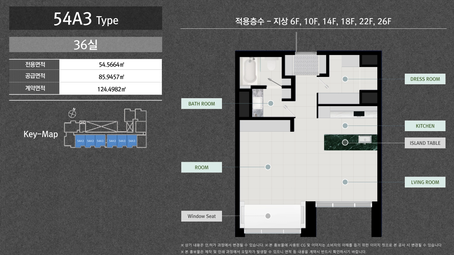Click the ROOM label on the left
Image resolution: width=454 pixels, height=255 pixels.
coord(202,167)
